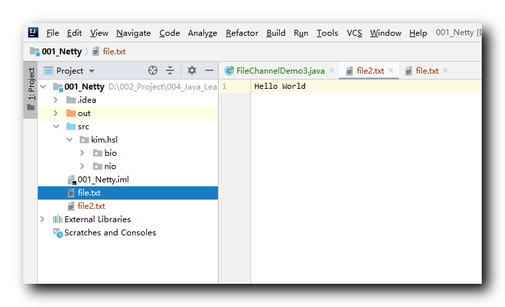Open the Navigate menu
The image size is (505, 307).
pyautogui.click(x=134, y=32)
